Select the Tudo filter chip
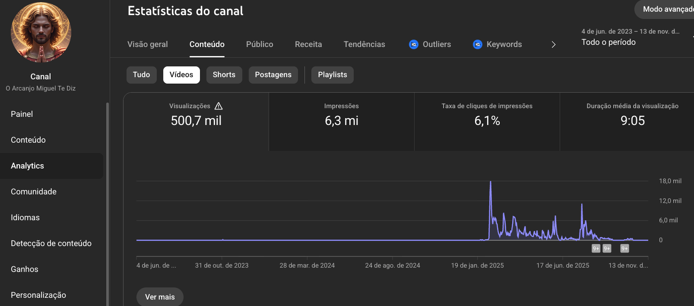This screenshot has height=306, width=694. point(141,75)
